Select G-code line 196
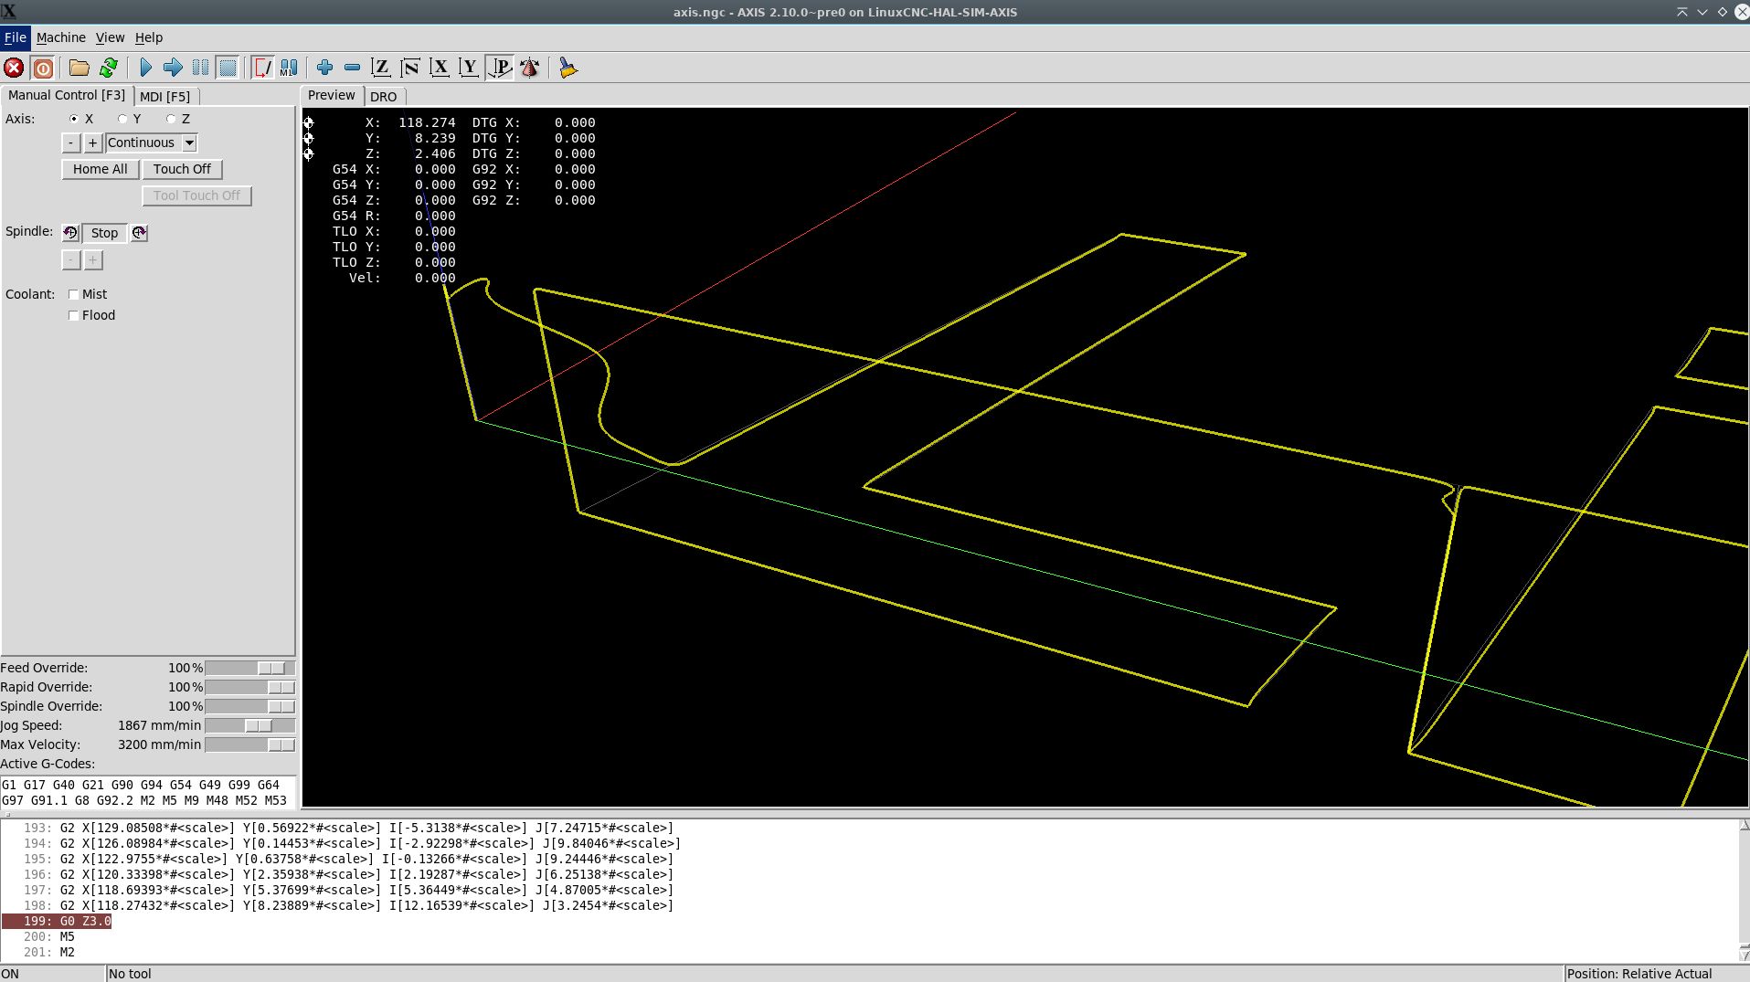 348,874
